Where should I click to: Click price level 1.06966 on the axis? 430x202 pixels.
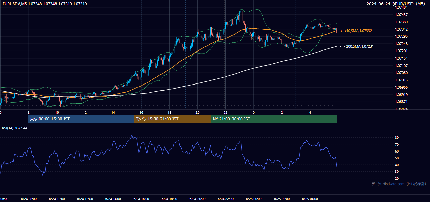401,87
